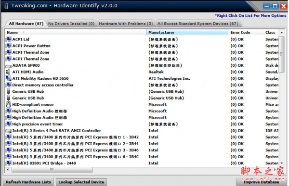The height and width of the screenshot is (186, 289).
Task: Click Microsoft in the HID-compliant mouse row
Action: (158, 104)
